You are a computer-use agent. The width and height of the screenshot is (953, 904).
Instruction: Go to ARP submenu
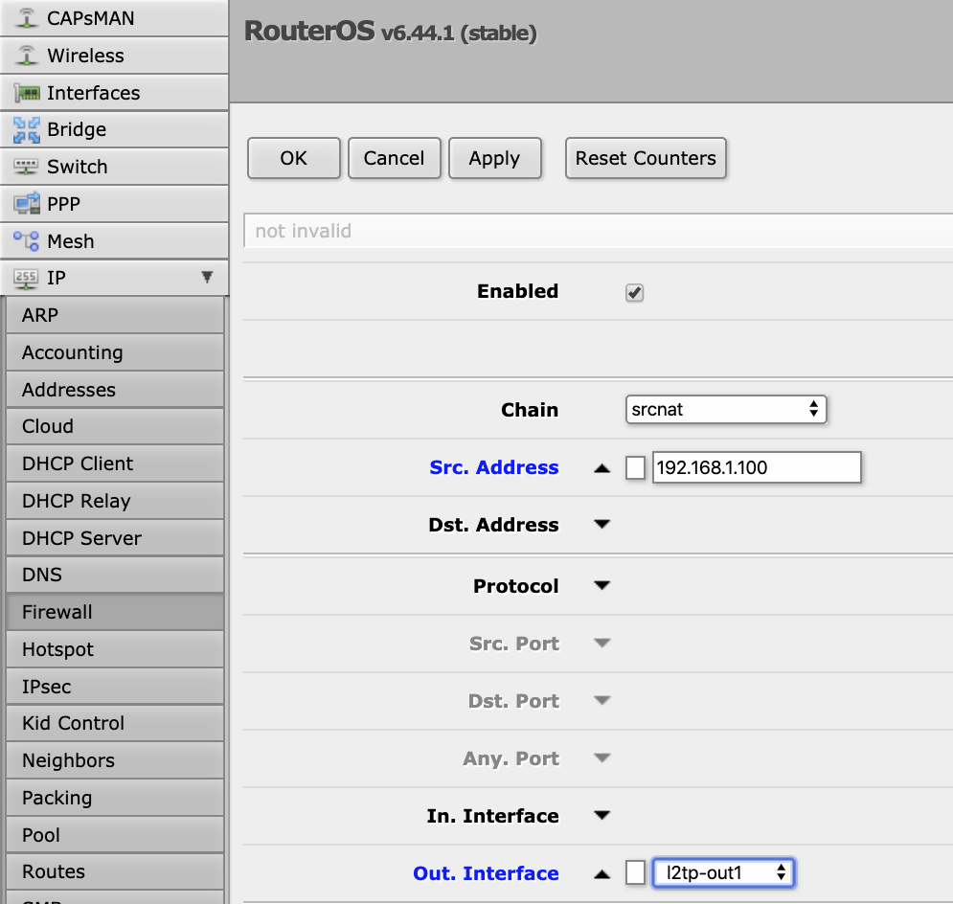pos(115,315)
